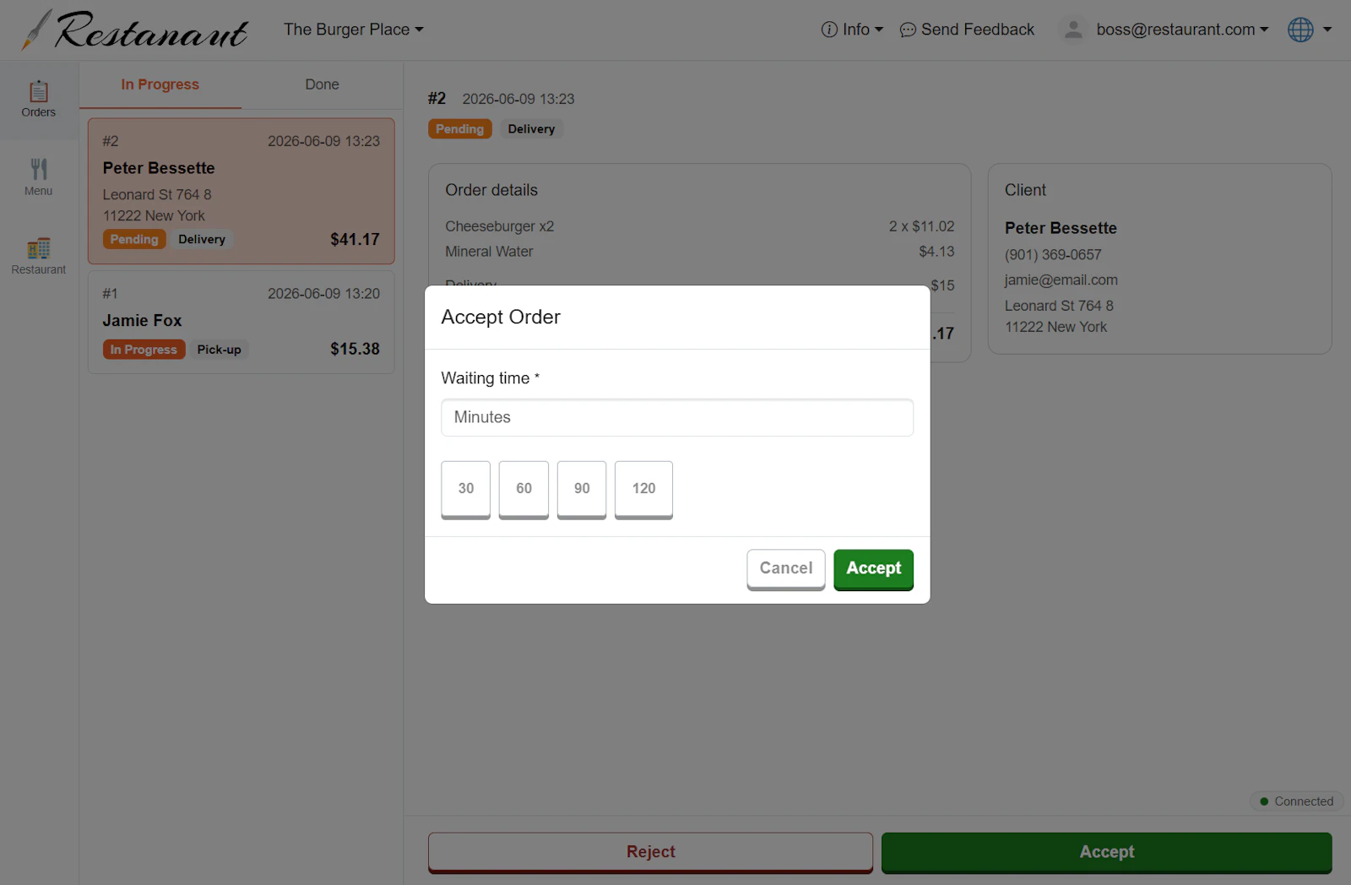Click the Send Feedback speech bubble icon

point(908,30)
